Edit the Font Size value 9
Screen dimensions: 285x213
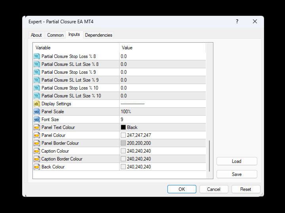click(163, 120)
